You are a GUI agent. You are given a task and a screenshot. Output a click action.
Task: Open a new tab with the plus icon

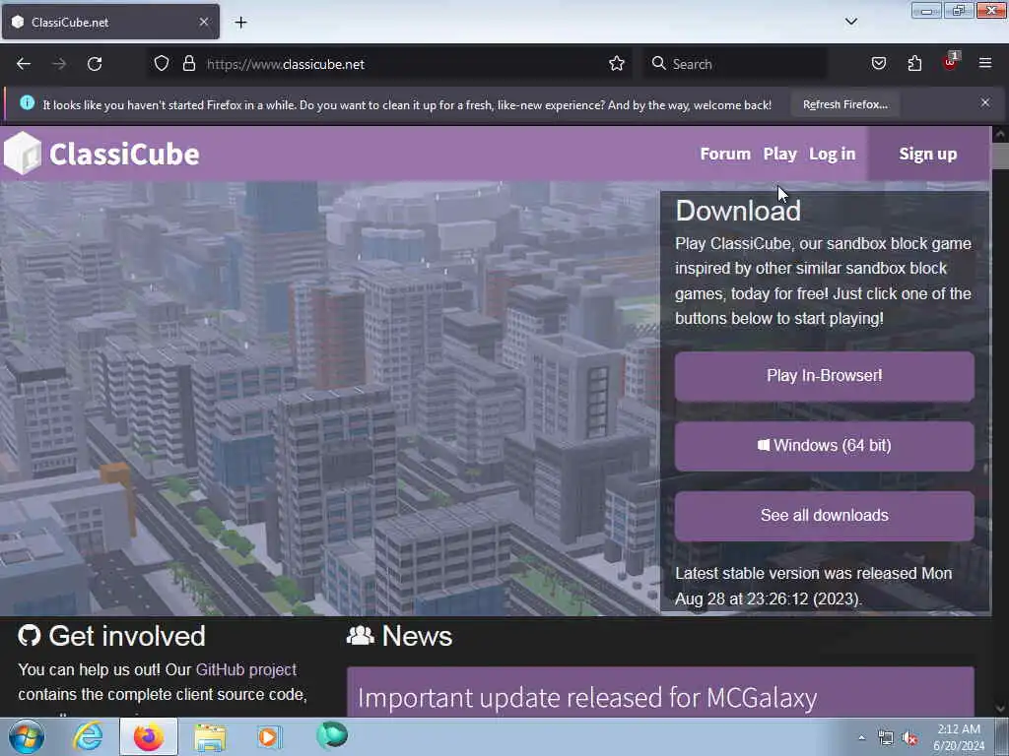(x=240, y=23)
